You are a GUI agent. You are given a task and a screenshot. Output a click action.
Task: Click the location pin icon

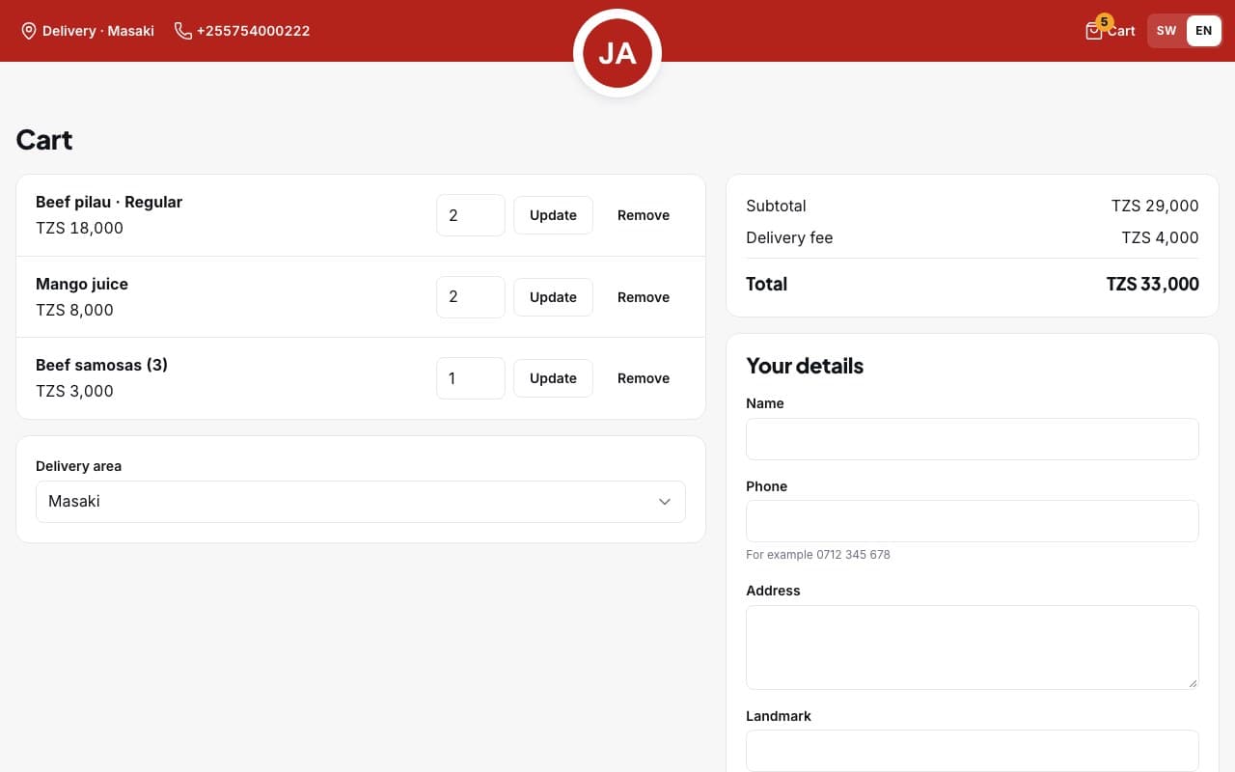coord(29,31)
